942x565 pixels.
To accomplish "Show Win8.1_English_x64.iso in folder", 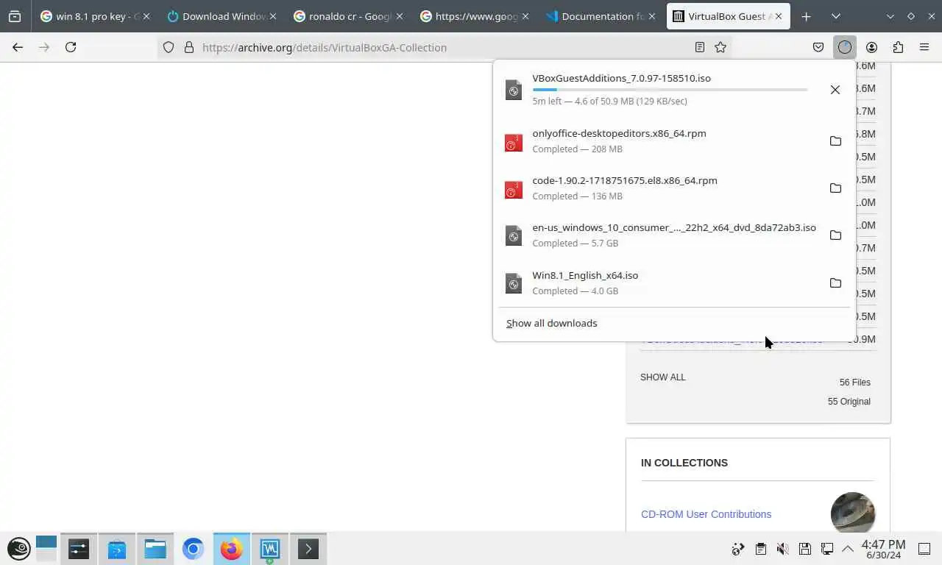I will pyautogui.click(x=835, y=282).
